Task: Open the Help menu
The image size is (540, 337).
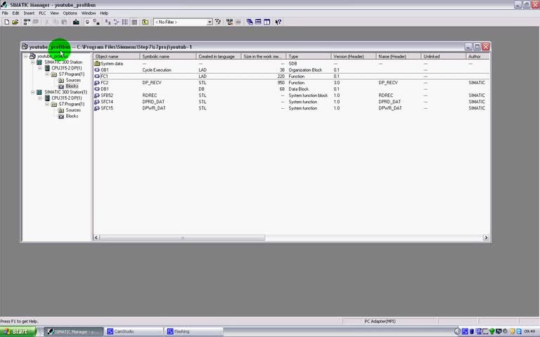Action: click(104, 13)
